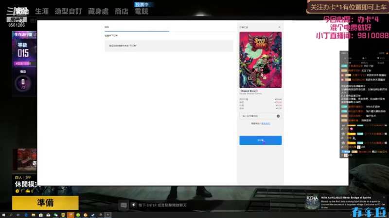Open the 生存通行證 survivor pass panel
The width and height of the screenshot is (389, 218).
[x=24, y=34]
